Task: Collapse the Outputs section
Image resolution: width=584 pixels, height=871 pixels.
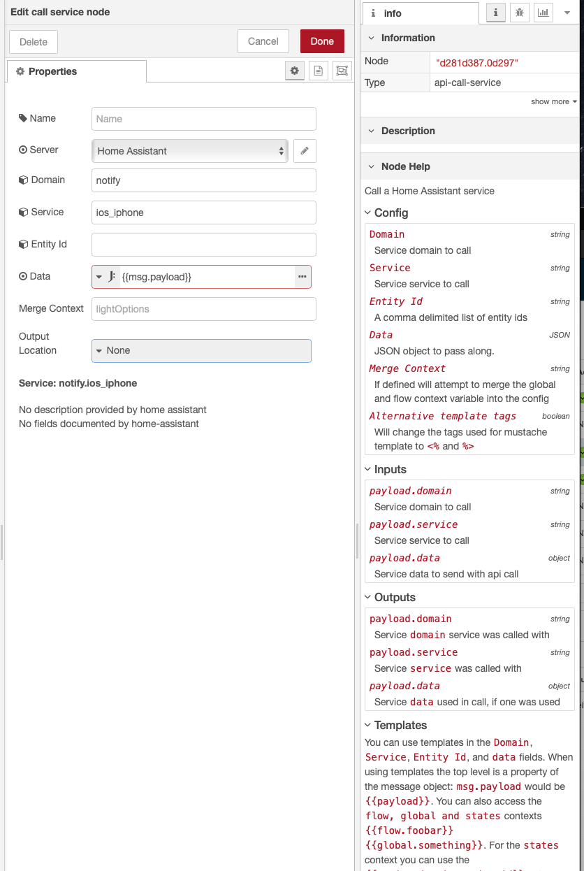Action: tap(368, 597)
